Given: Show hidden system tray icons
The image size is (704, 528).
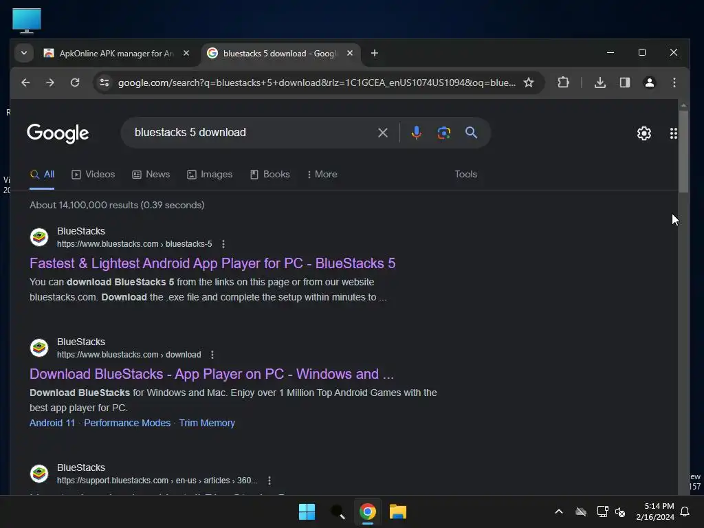Looking at the screenshot, I should tap(559, 511).
